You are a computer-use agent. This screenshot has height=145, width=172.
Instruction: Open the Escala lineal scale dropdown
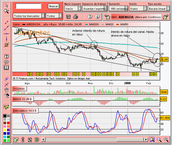(159, 9)
